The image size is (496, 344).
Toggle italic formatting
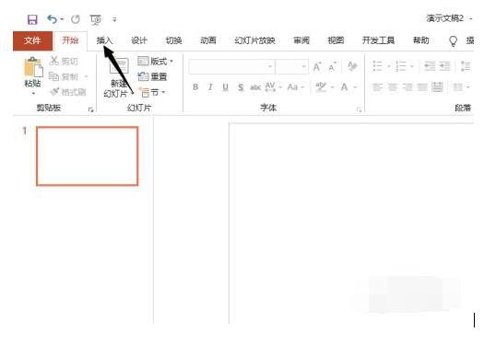click(210, 86)
